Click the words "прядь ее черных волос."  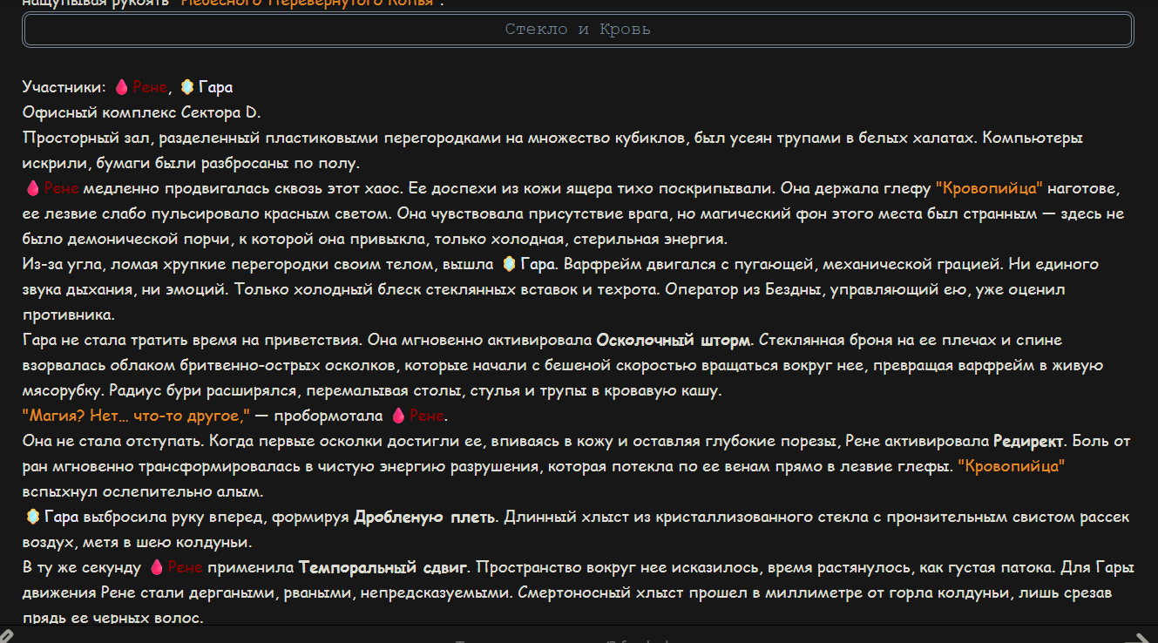coord(112,619)
